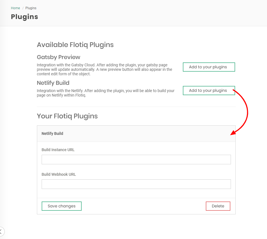Click the Available Flotiq Plugins heading
267x239 pixels.
75,45
